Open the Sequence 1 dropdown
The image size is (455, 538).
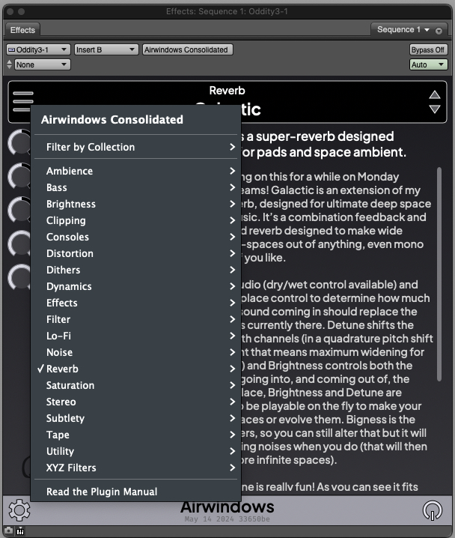403,30
